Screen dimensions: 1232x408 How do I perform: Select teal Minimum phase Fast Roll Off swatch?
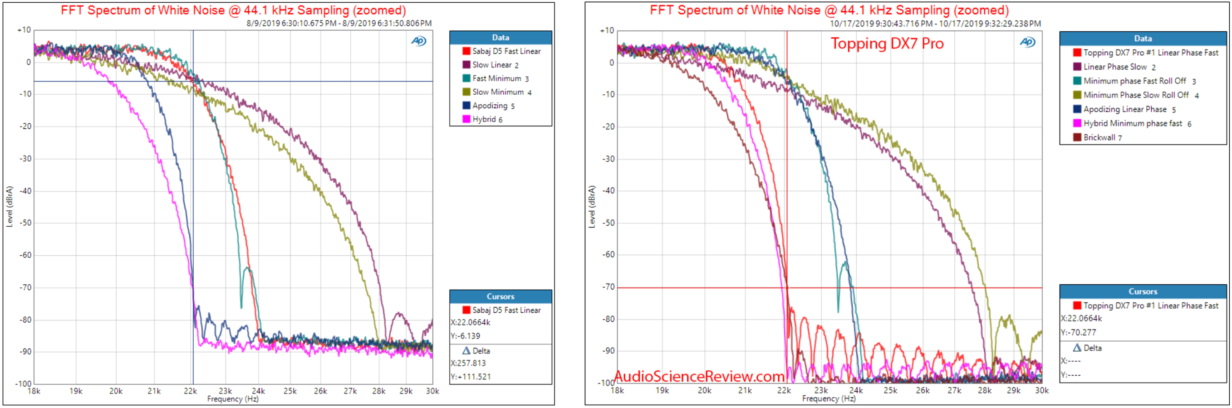[x=1077, y=81]
